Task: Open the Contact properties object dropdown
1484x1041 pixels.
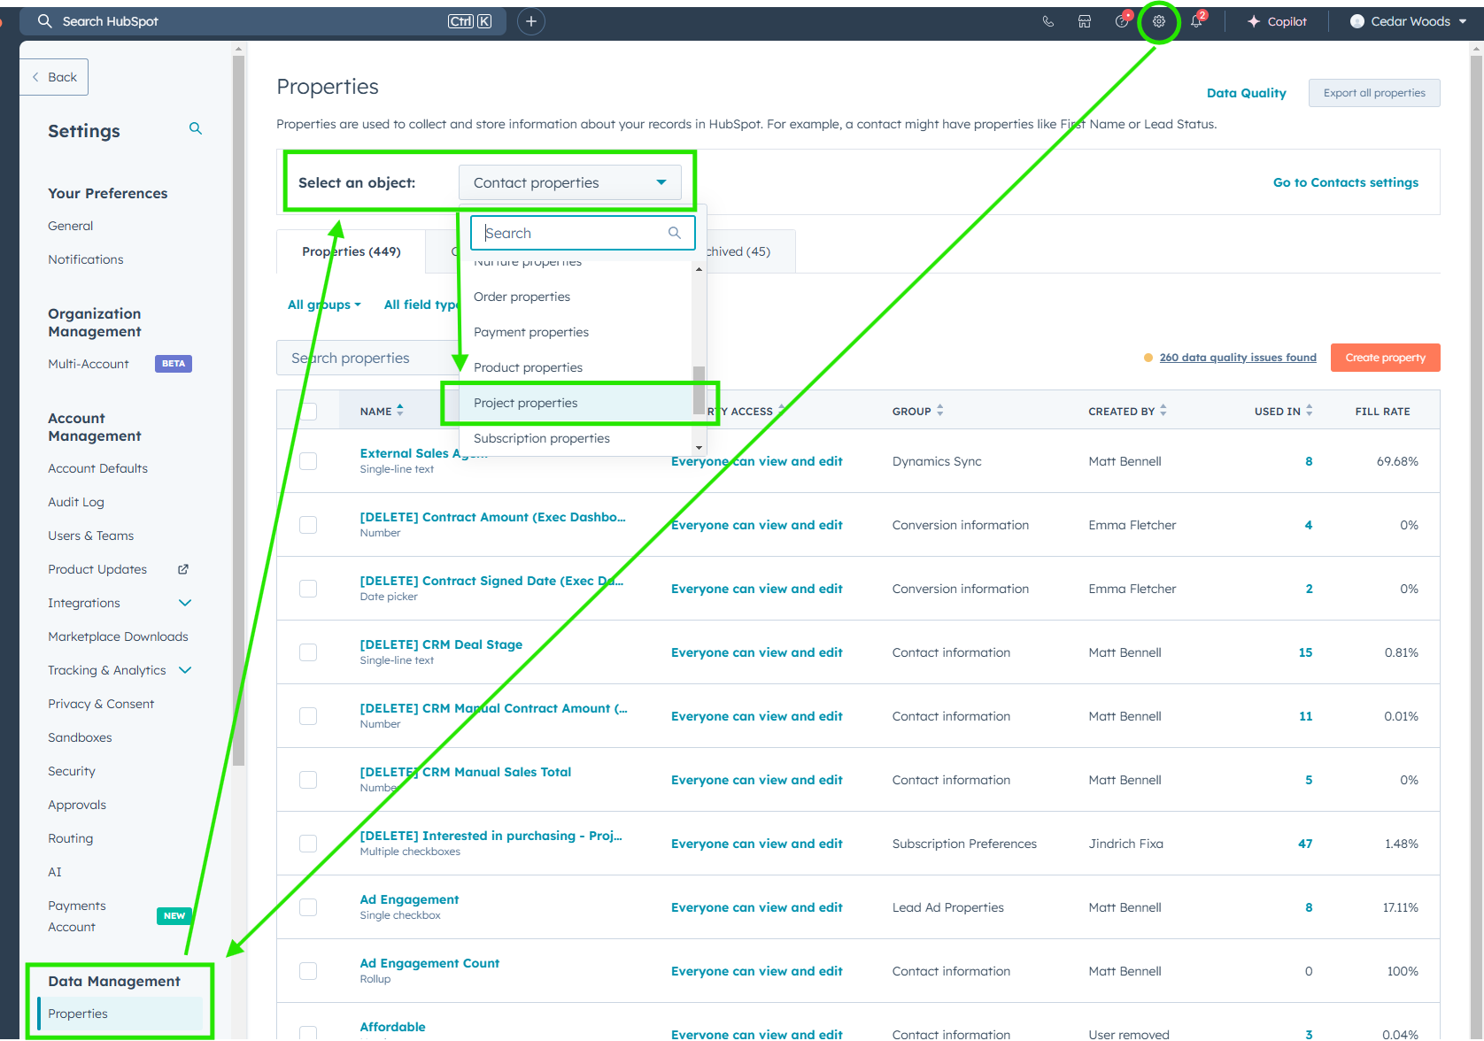Action: click(x=570, y=182)
